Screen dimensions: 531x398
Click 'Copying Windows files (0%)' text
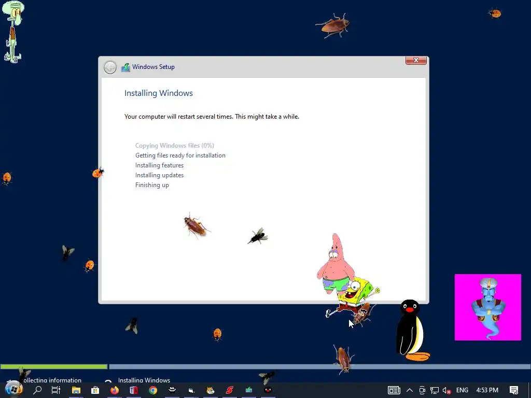[x=174, y=146]
